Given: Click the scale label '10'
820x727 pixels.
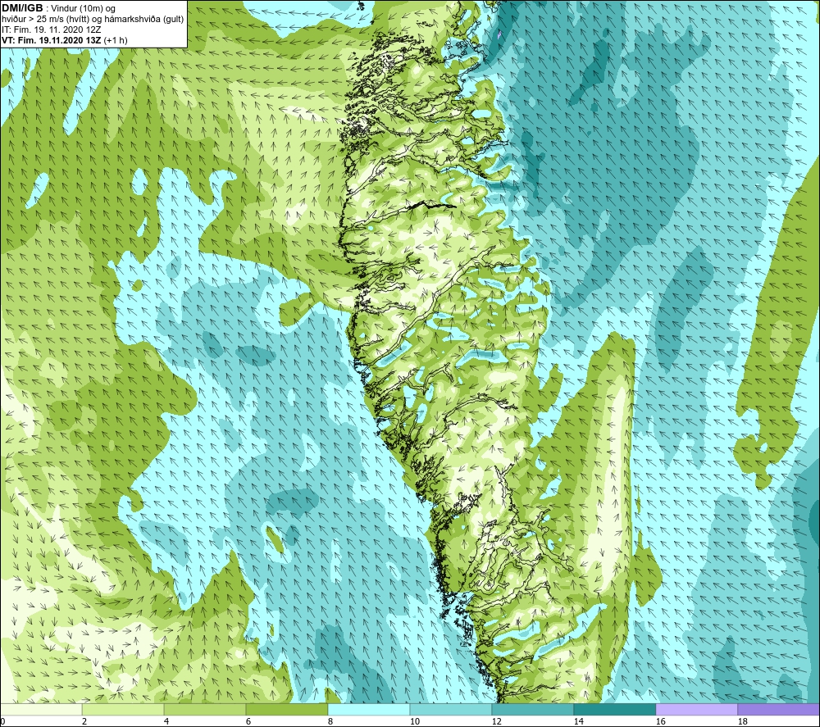Looking at the screenshot, I should 415,722.
